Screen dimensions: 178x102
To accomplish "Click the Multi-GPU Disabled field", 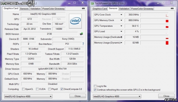I will click(x=53, y=84).
